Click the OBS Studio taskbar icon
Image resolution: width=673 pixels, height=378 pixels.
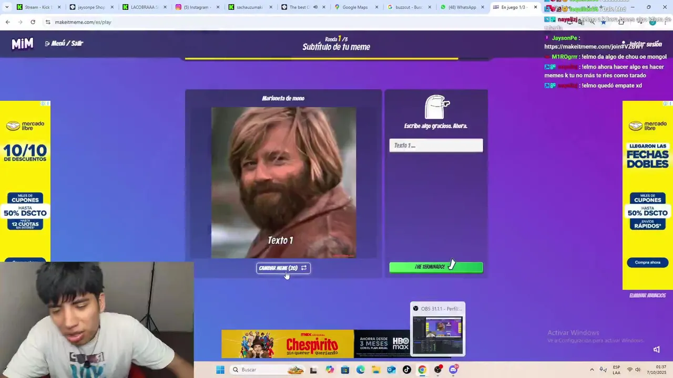(437, 370)
